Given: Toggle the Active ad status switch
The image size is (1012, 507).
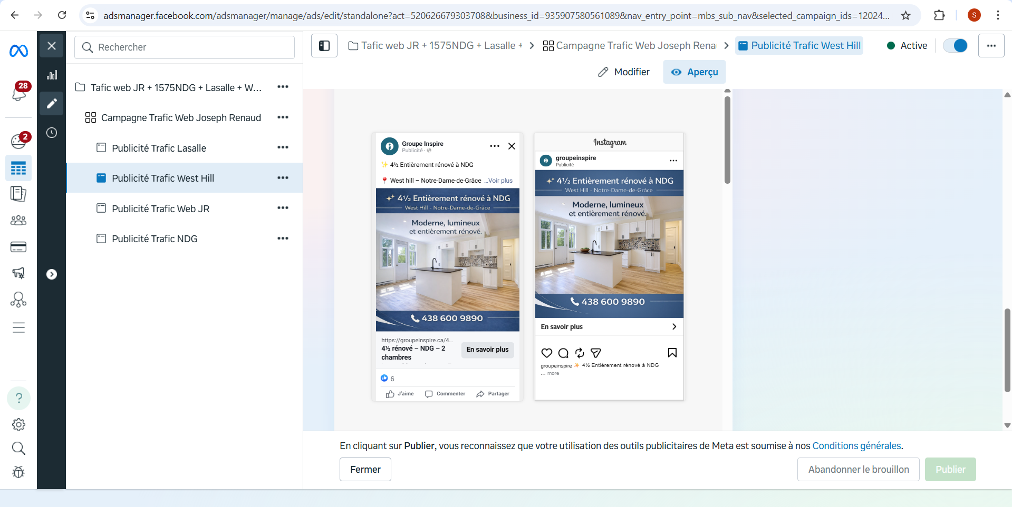Looking at the screenshot, I should tap(955, 46).
